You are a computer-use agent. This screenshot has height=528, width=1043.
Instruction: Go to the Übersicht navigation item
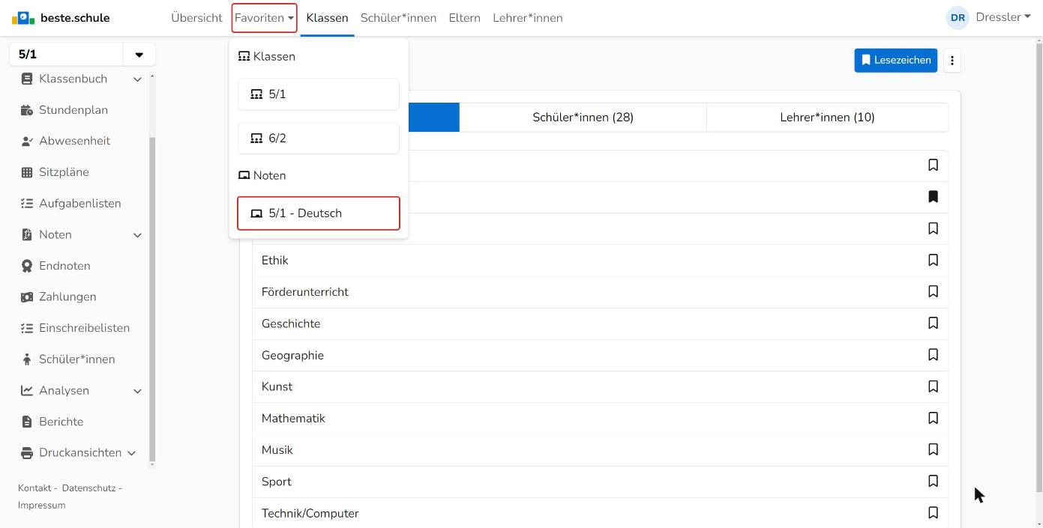[x=196, y=18]
